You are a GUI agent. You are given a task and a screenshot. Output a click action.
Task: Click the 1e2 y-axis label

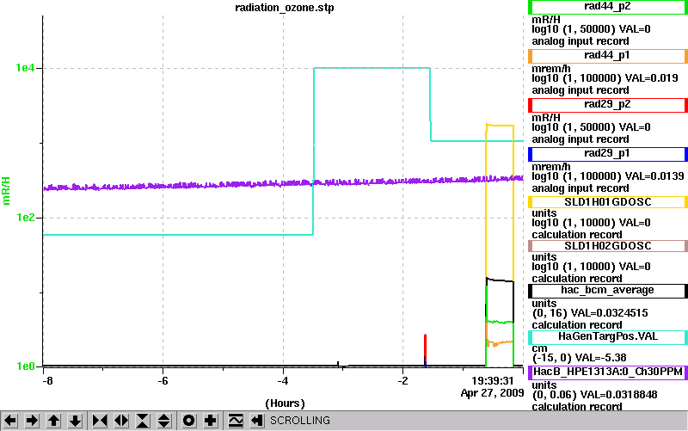pos(25,218)
